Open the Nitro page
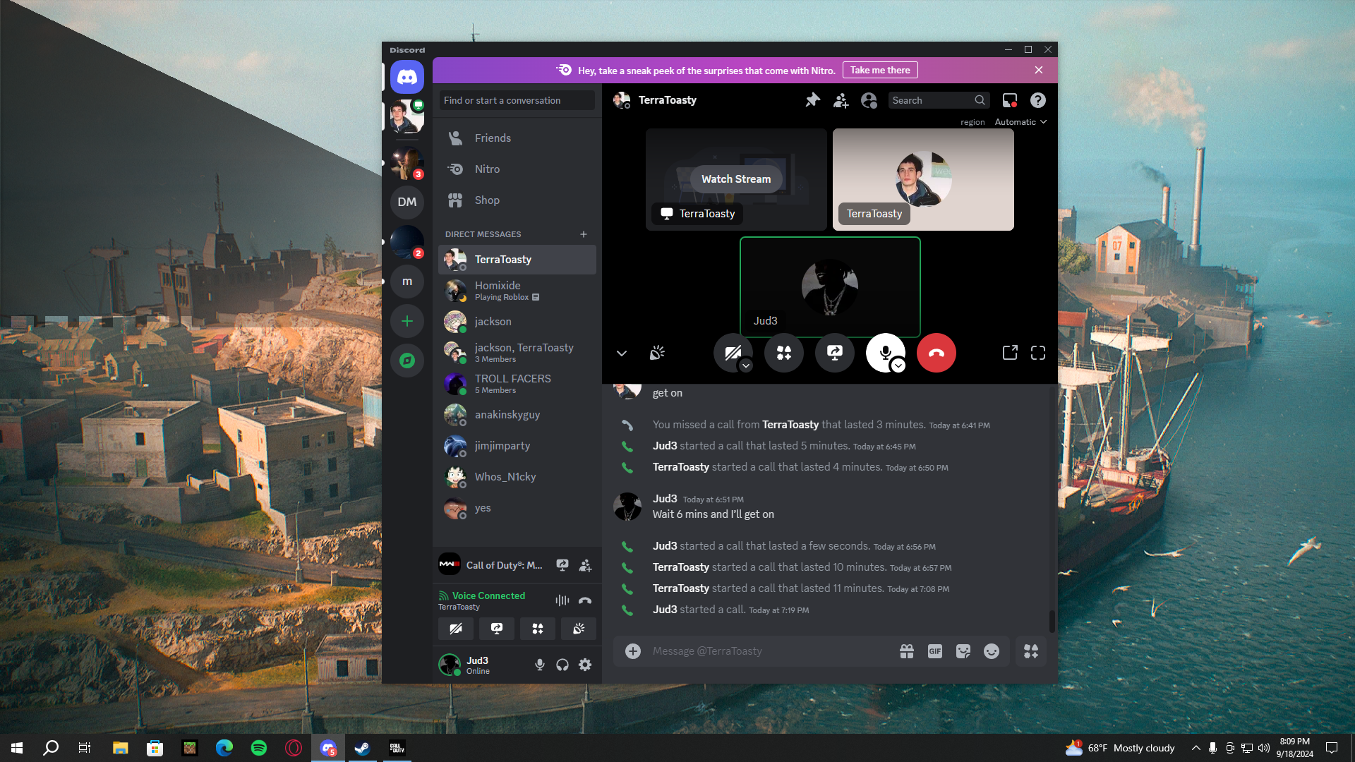 click(487, 169)
